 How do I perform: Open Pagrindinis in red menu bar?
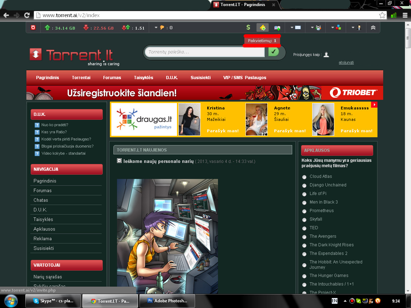click(x=47, y=77)
